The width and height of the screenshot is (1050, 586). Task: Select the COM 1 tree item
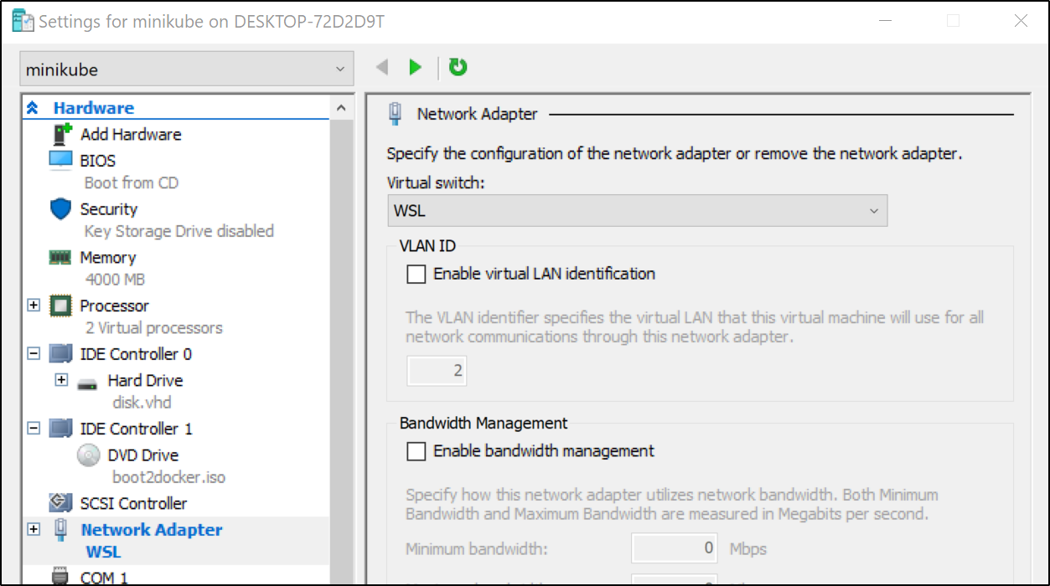[x=104, y=578]
